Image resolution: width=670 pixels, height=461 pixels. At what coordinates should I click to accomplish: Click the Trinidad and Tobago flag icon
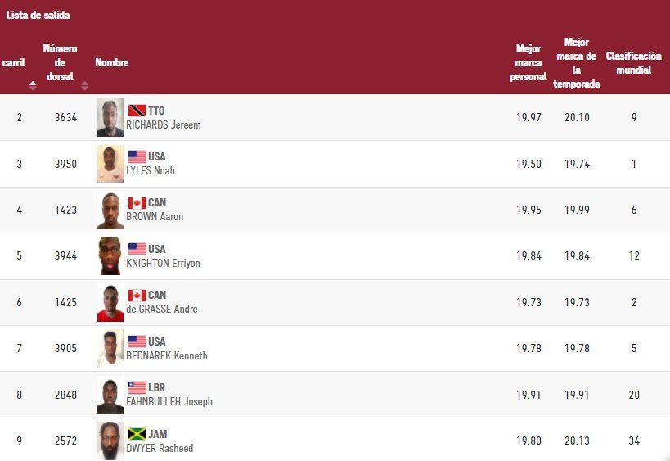(137, 111)
